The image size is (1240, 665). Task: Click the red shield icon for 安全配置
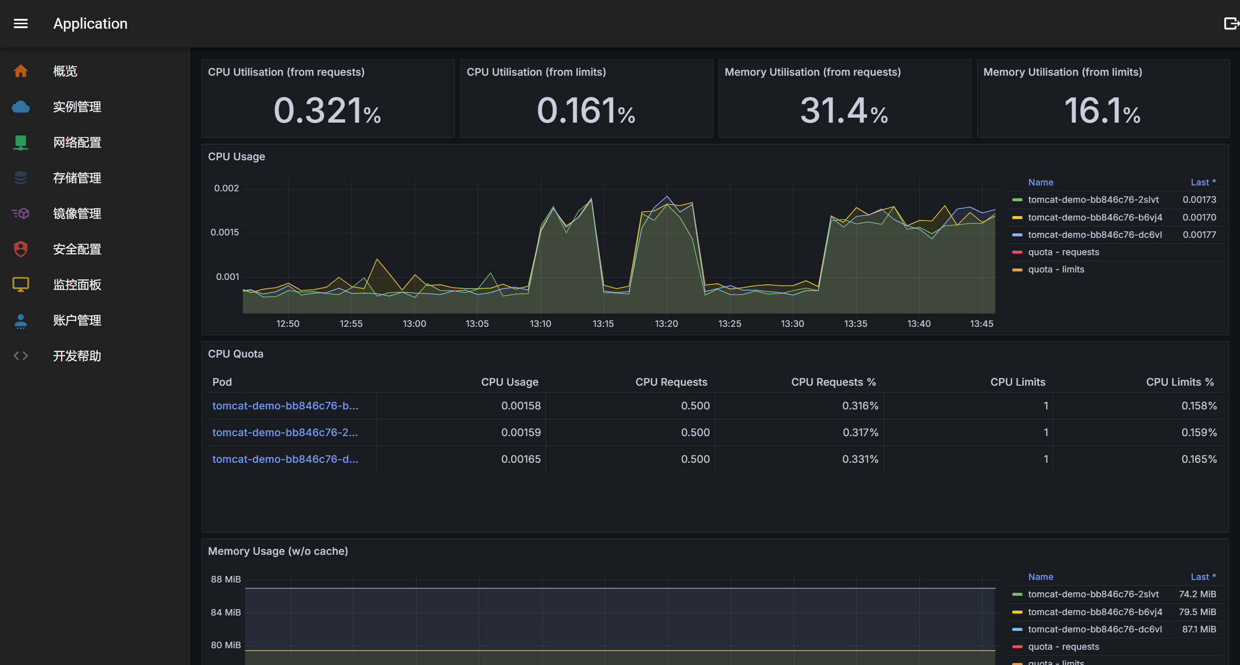click(x=21, y=249)
